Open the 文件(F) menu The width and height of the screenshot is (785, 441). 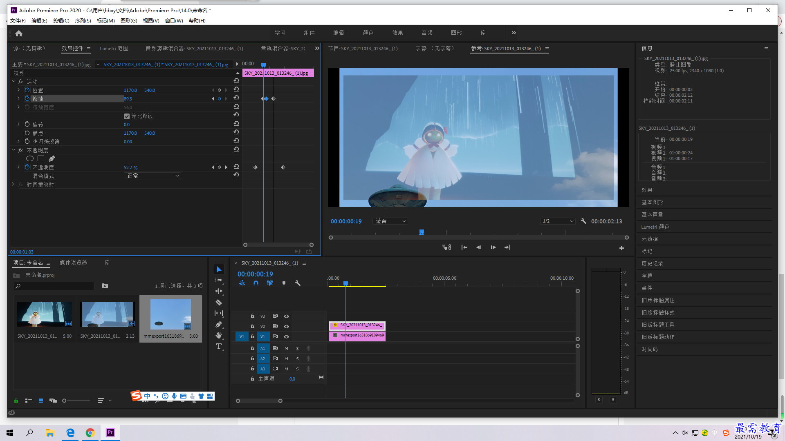click(18, 20)
